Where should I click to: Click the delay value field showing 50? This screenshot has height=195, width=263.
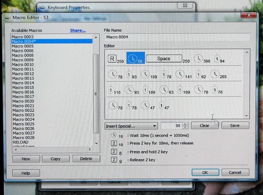pyautogui.click(x=172, y=126)
